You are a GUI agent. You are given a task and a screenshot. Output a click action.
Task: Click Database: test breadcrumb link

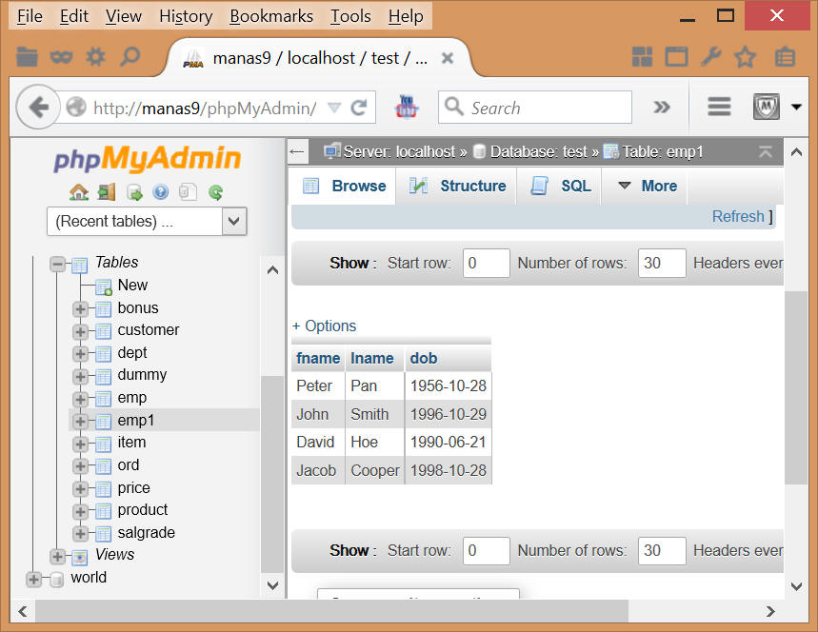[x=537, y=151]
